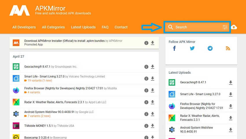Viewport: 246px width, 139px height.
Task: Click the upload APK cloud icon
Action: (x=234, y=27)
